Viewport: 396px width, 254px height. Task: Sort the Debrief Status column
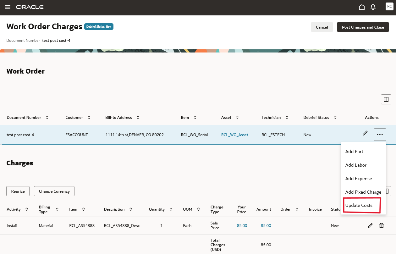336,117
